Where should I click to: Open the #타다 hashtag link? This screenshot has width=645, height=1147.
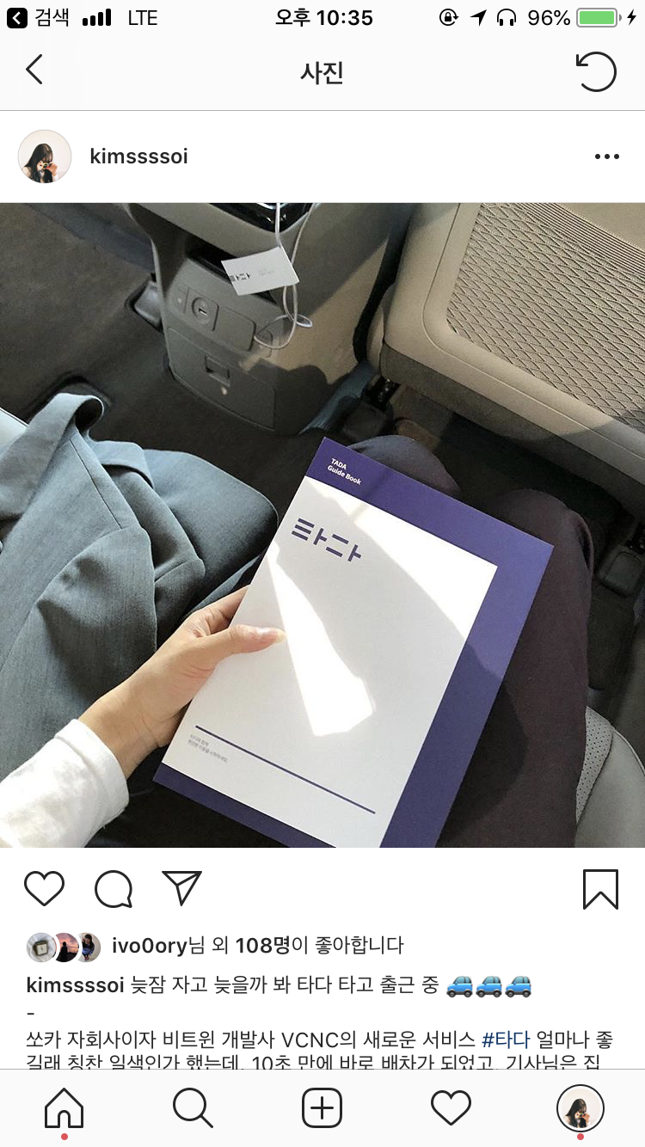click(506, 1040)
